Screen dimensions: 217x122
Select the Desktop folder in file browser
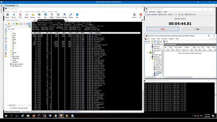tap(13, 53)
